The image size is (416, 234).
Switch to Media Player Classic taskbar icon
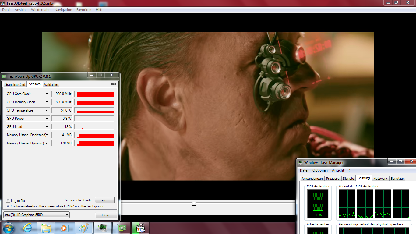click(x=140, y=228)
